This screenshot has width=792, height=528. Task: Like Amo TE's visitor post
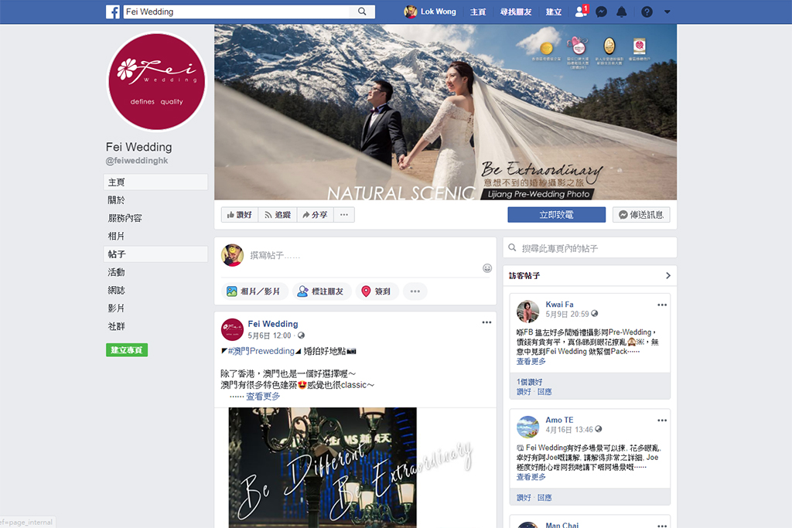524,498
